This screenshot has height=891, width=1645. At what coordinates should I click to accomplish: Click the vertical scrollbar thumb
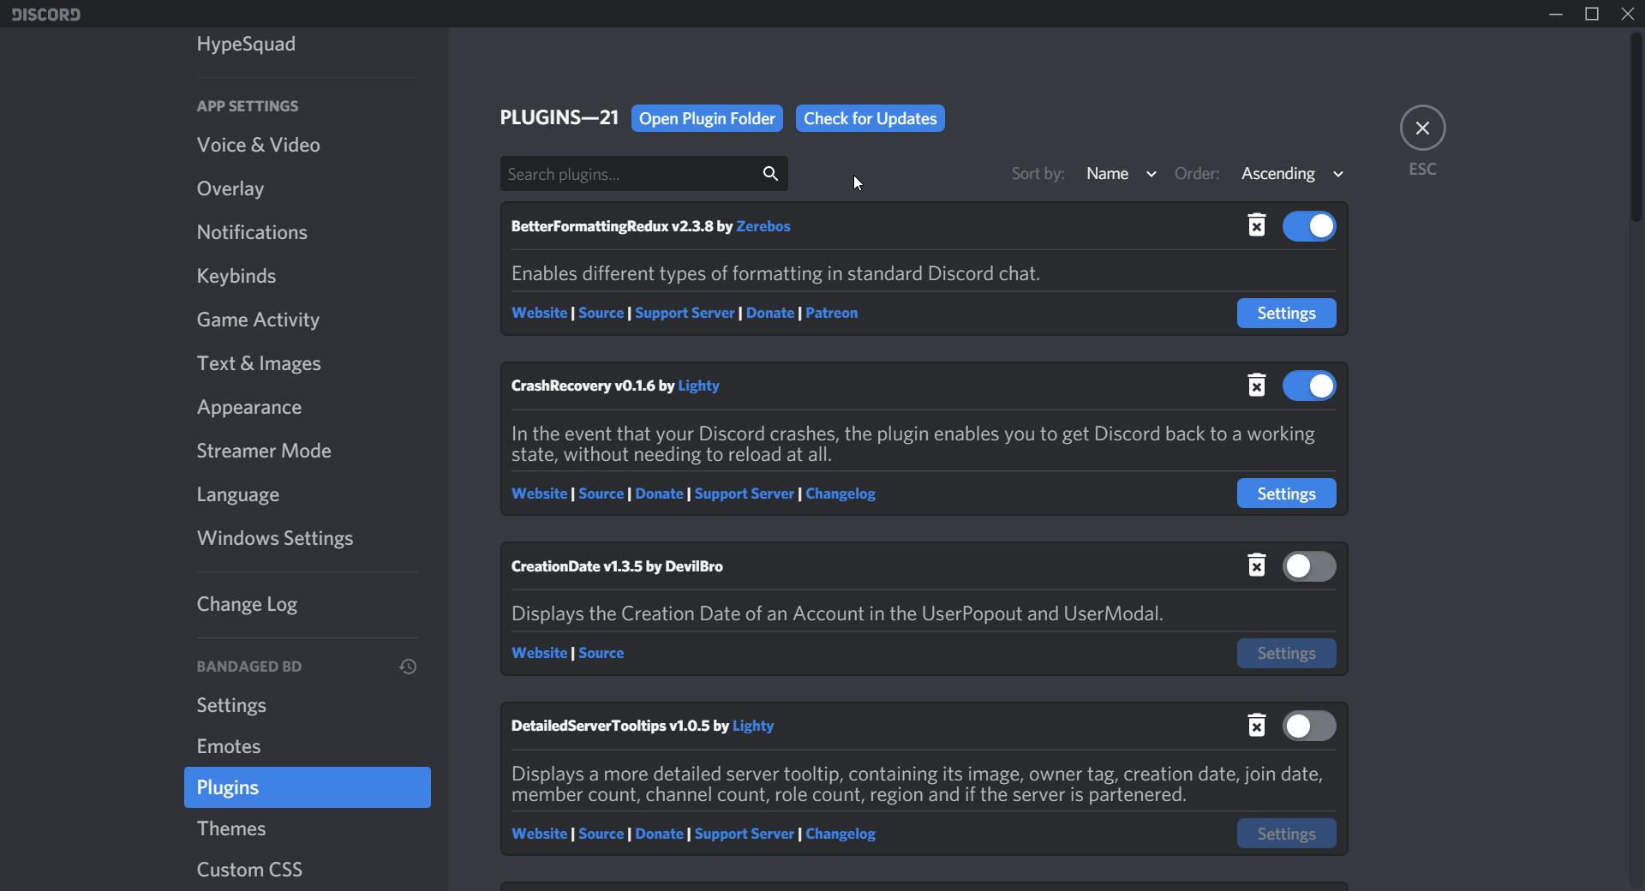click(x=1636, y=129)
